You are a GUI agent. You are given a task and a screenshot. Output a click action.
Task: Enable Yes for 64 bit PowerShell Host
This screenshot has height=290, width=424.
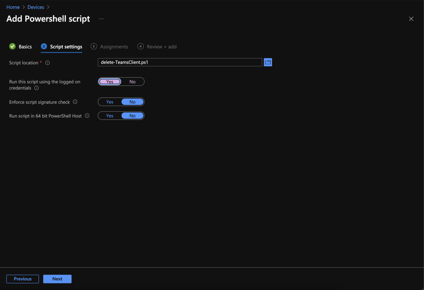coord(110,116)
